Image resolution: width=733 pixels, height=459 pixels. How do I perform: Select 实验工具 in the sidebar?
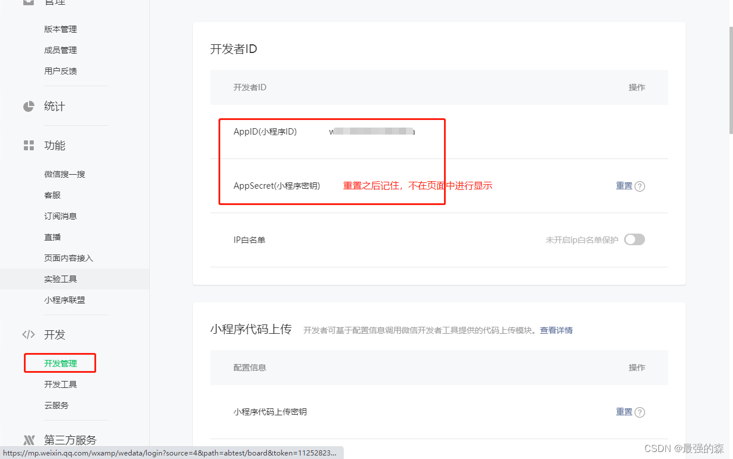(61, 278)
